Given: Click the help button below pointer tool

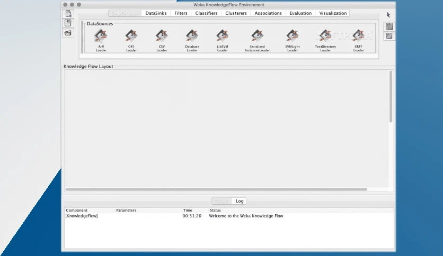Looking at the screenshot, I should coord(389,26).
